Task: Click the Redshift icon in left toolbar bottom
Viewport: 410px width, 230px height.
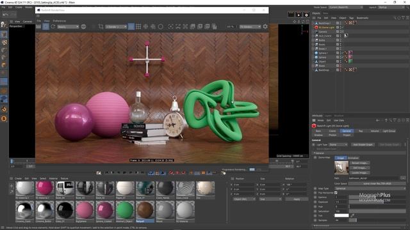Action: [4, 119]
